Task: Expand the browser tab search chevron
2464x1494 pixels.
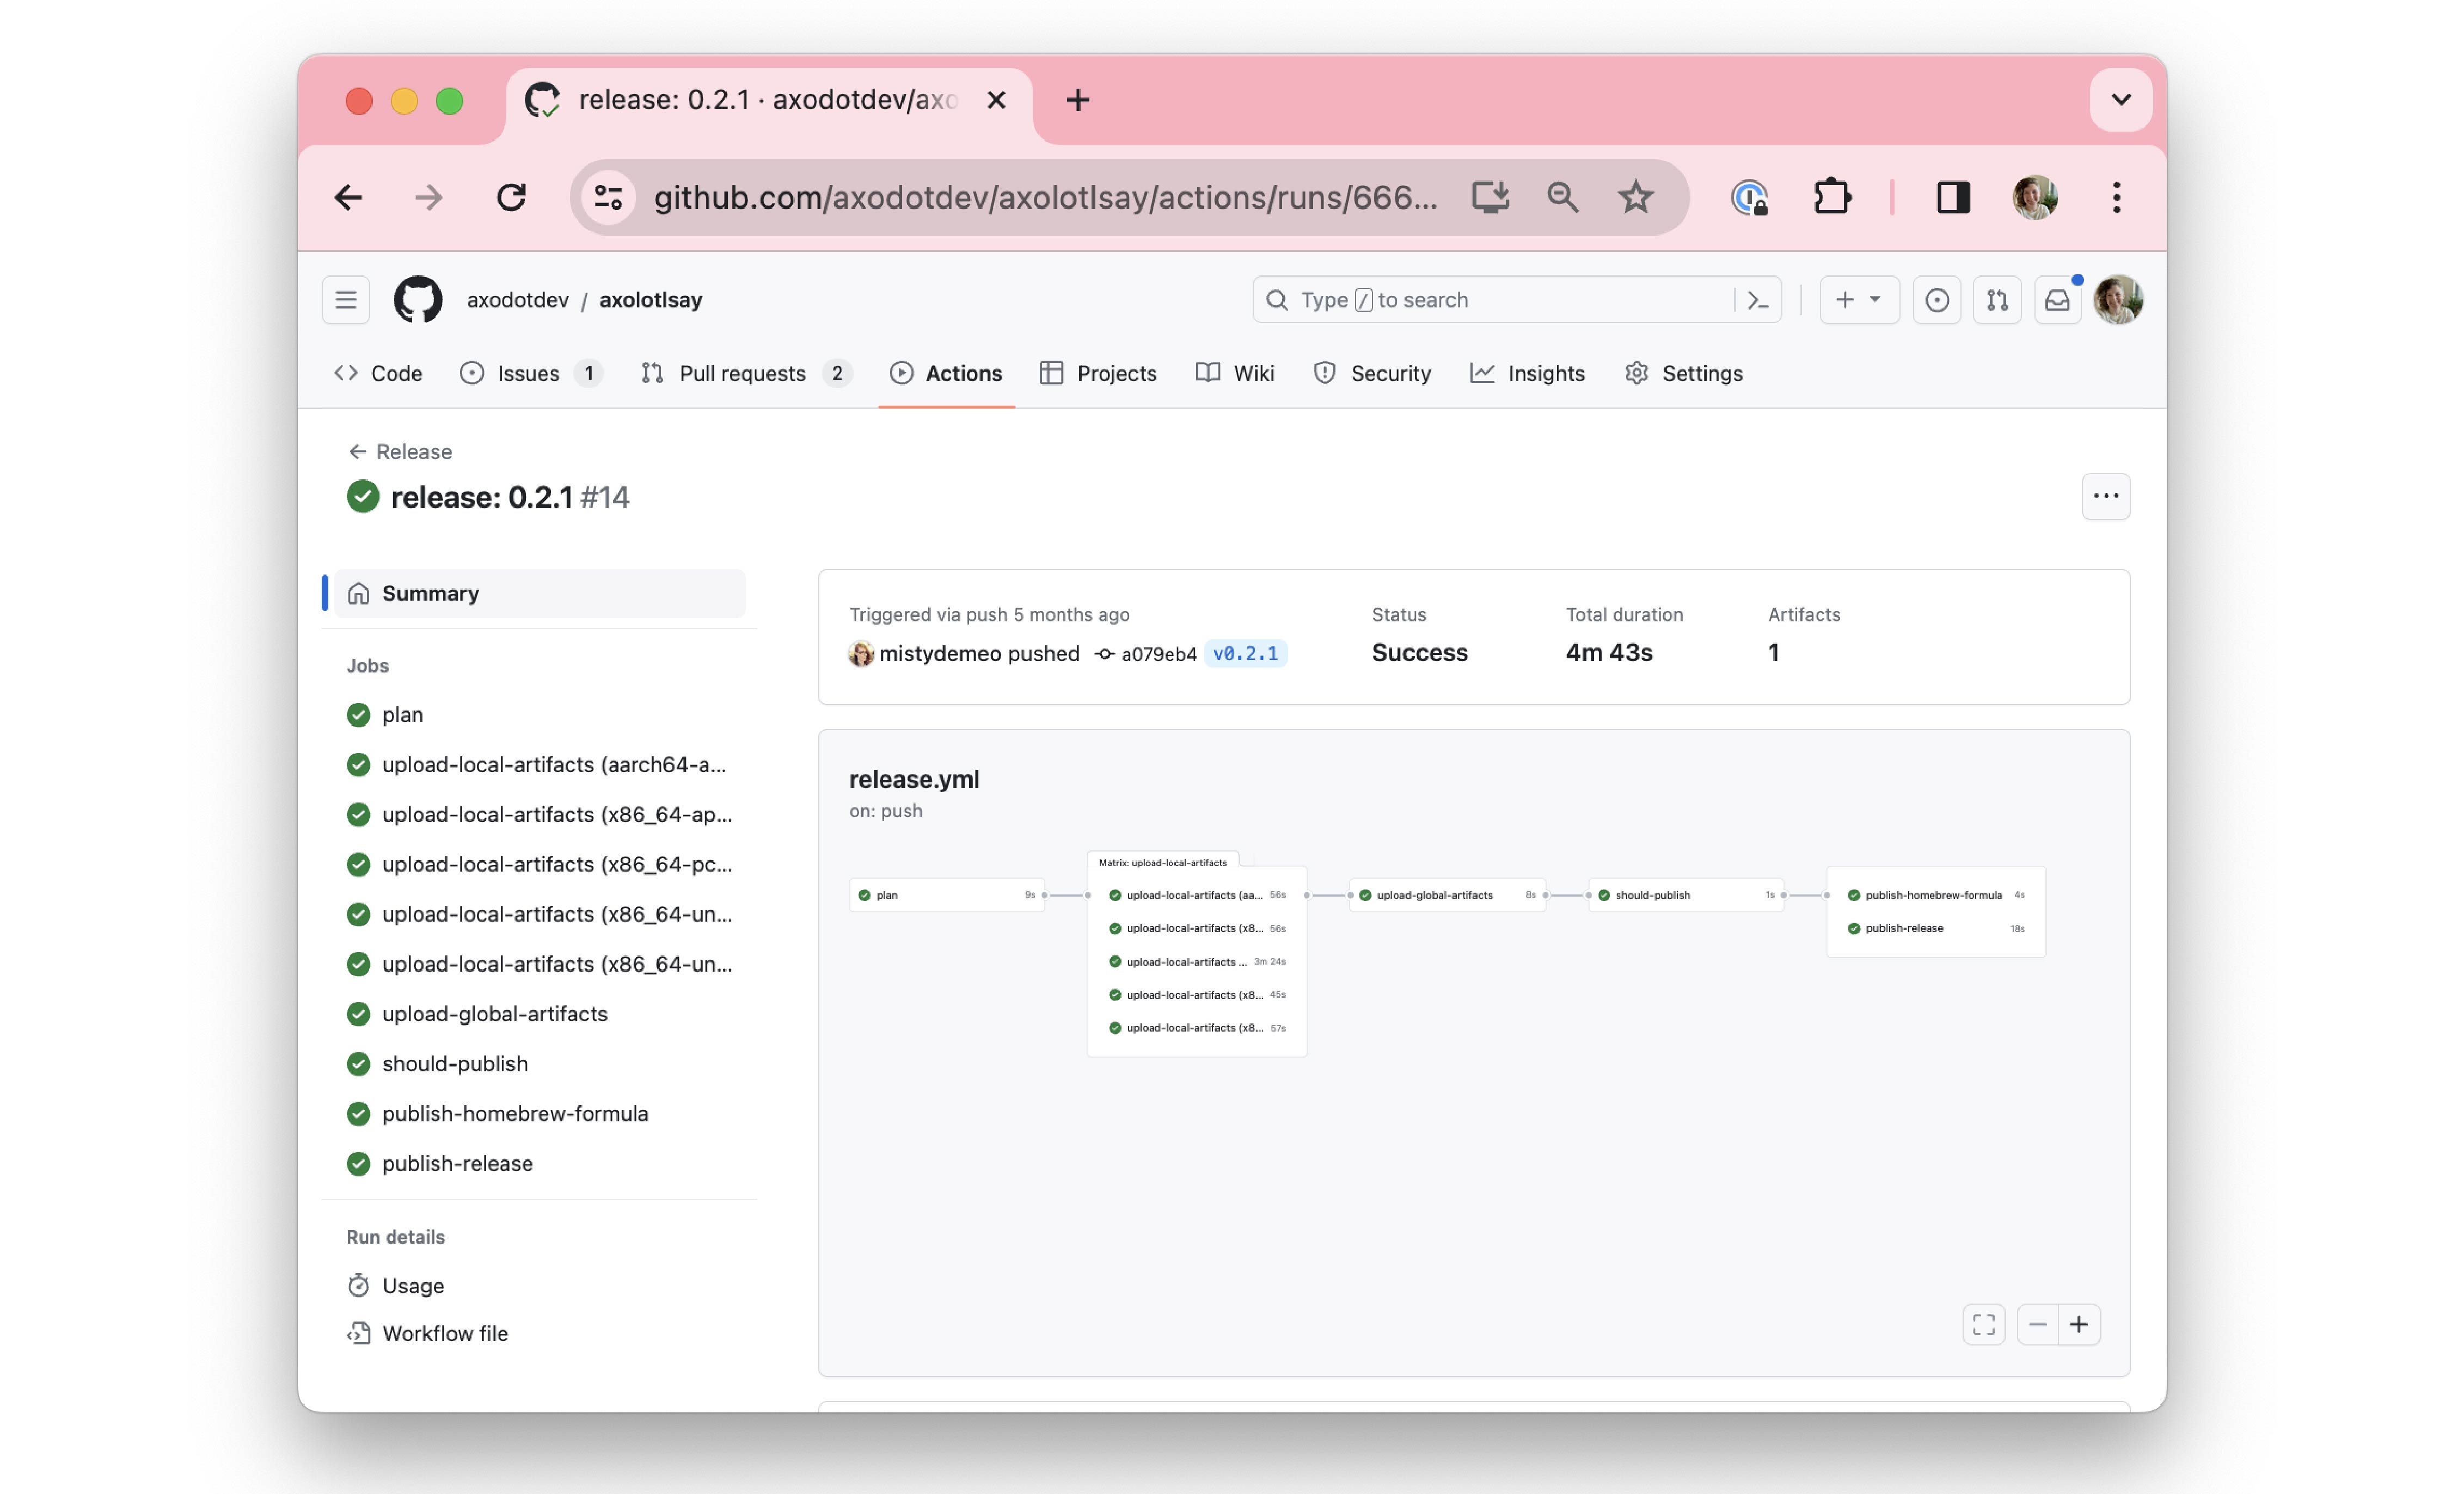Action: pyautogui.click(x=2120, y=100)
